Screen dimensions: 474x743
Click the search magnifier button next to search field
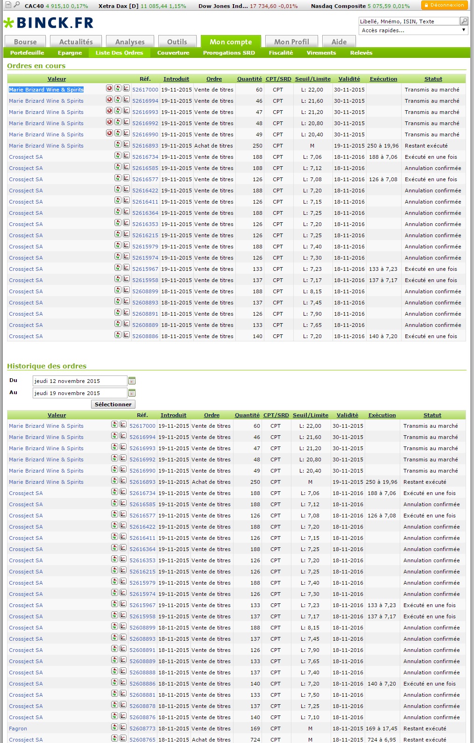(x=464, y=21)
